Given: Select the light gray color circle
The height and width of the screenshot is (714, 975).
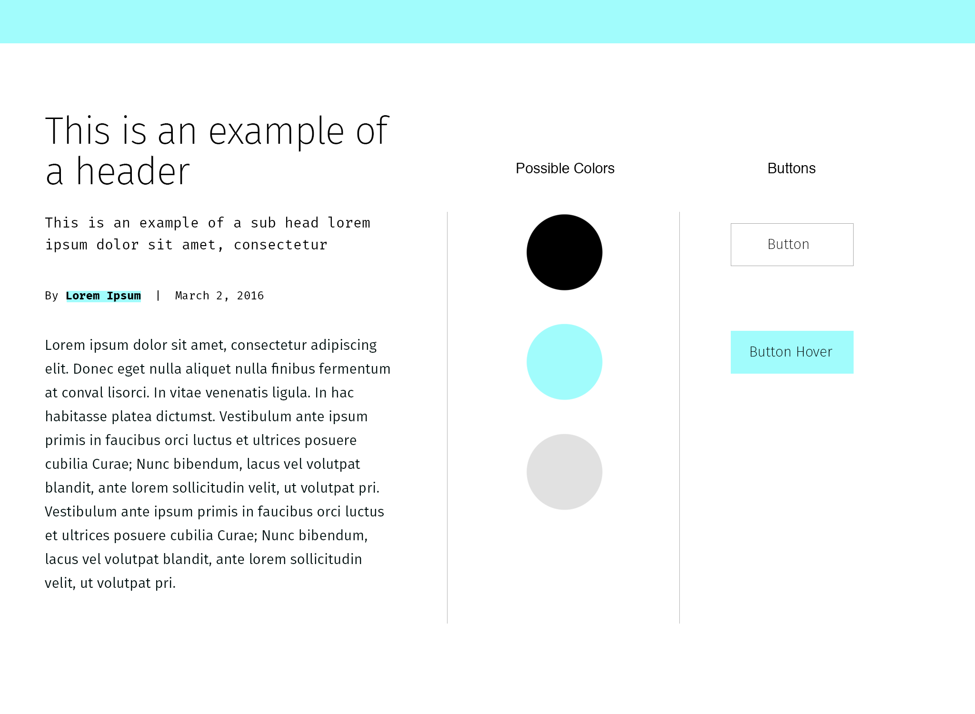Looking at the screenshot, I should [564, 472].
